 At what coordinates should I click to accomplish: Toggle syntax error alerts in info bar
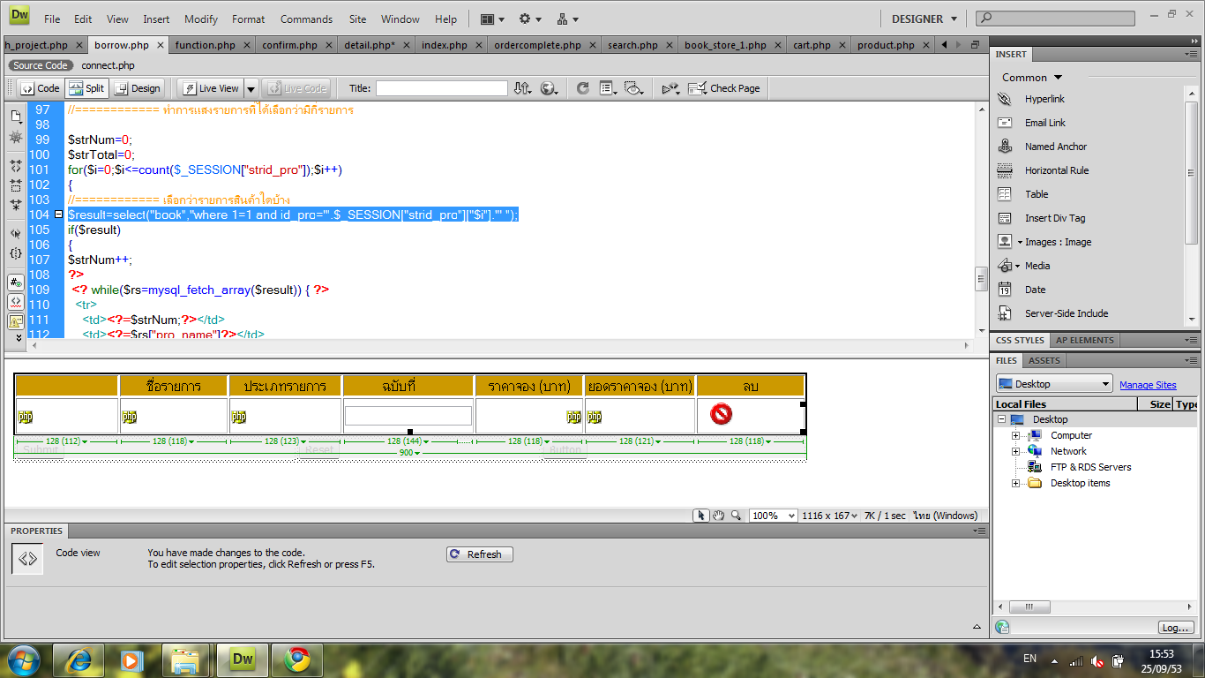tap(16, 321)
